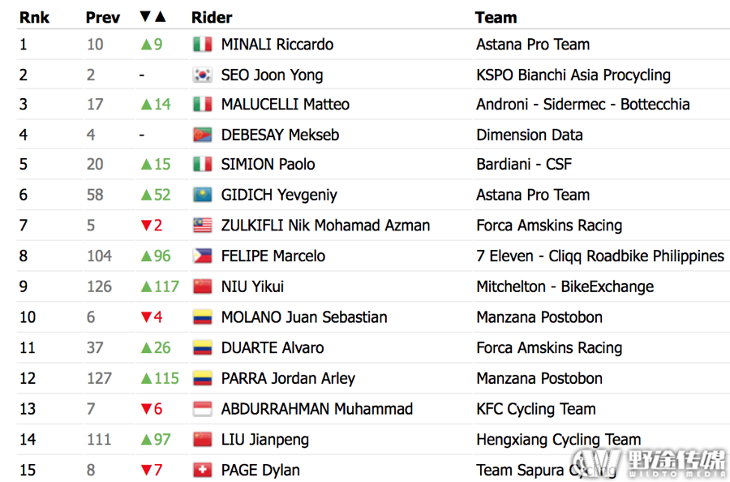730x482 pixels.
Task: Click Swiss flag beside PAGE Dylan
Action: coord(203,470)
